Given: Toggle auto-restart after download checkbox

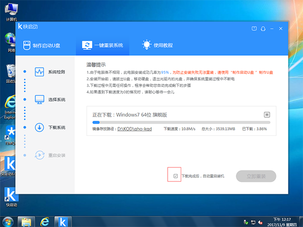Looking at the screenshot, I should (175, 176).
